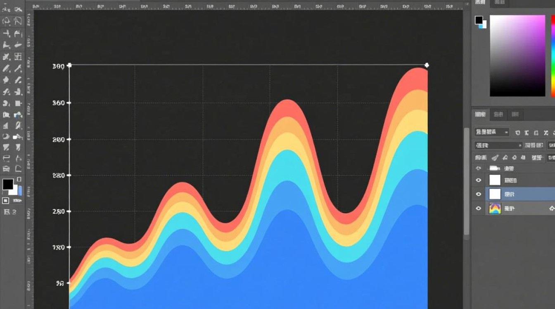Image resolution: width=555 pixels, height=309 pixels.
Task: Click the top-right transform handle on the chart
Action: [x=427, y=65]
